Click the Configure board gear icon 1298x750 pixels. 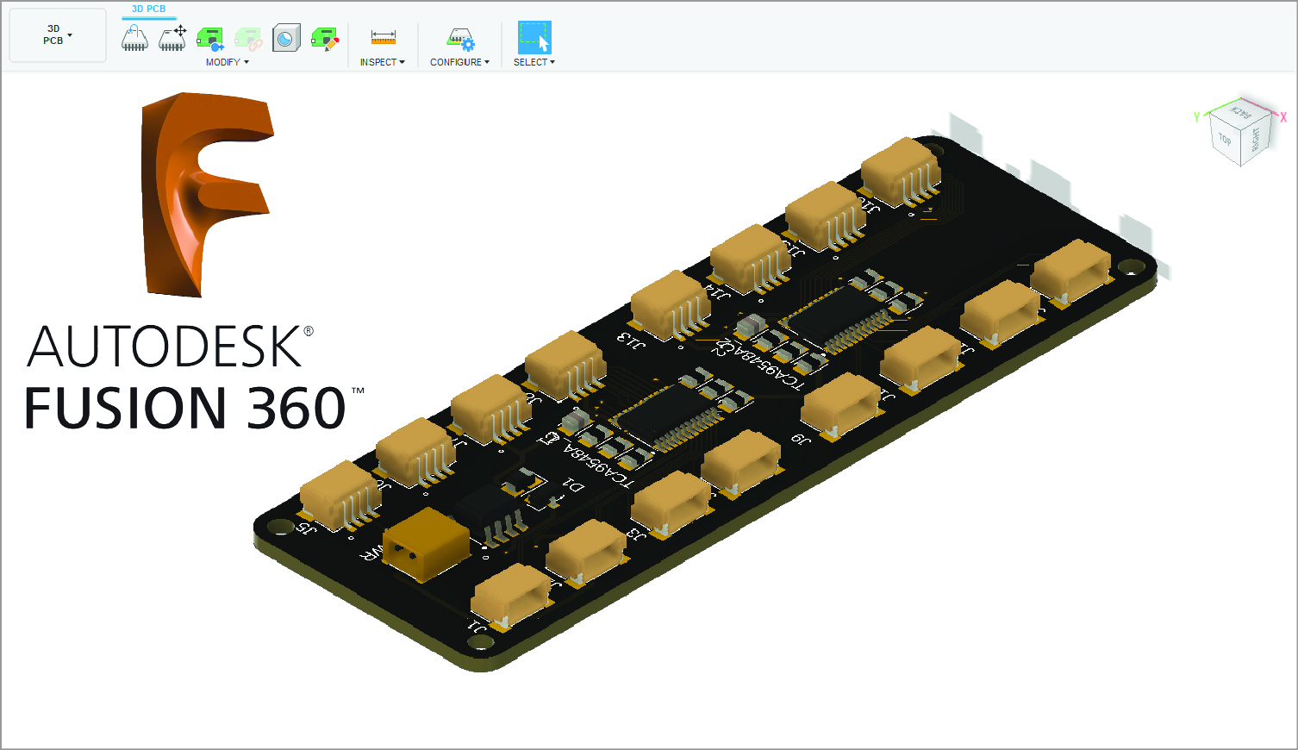coord(460,38)
